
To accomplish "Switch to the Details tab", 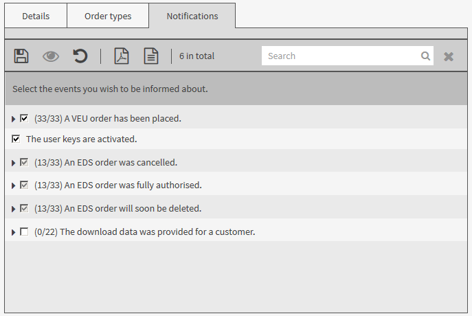I will 36,16.
